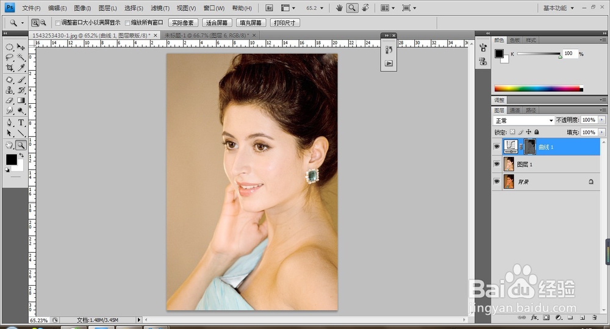Swap foreground and background colors
Screen dimensions: 610x329
point(21,155)
